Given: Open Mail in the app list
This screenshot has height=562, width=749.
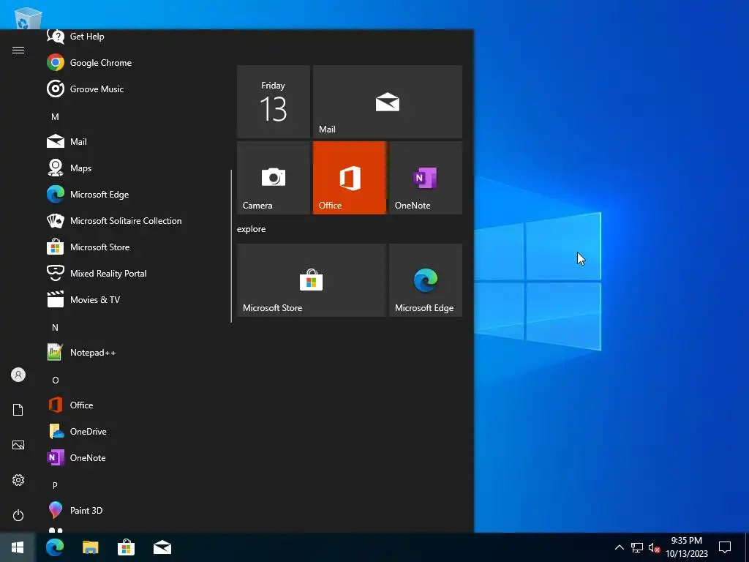Looking at the screenshot, I should point(134,141).
